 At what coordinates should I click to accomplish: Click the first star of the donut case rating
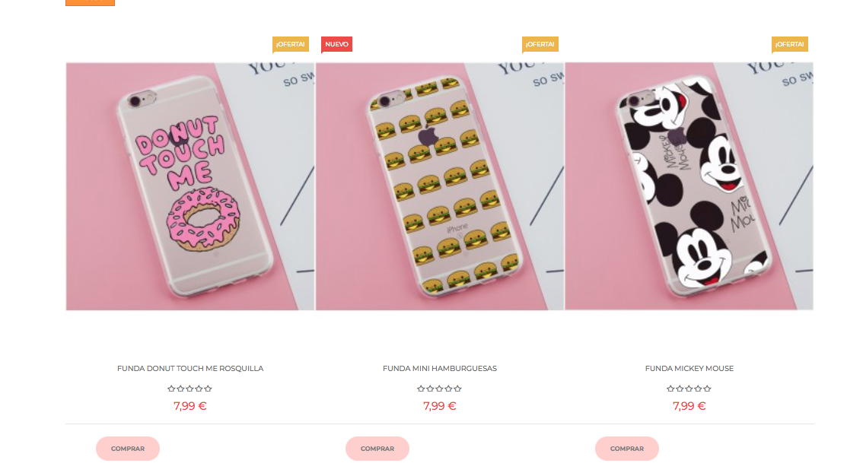(x=171, y=389)
